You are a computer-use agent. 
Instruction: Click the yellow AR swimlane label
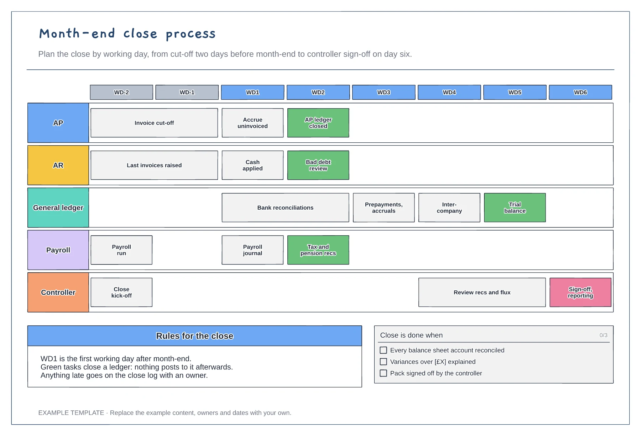[x=58, y=165]
